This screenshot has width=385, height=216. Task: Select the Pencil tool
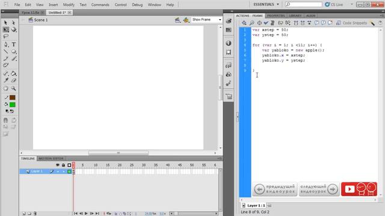(x=6, y=59)
